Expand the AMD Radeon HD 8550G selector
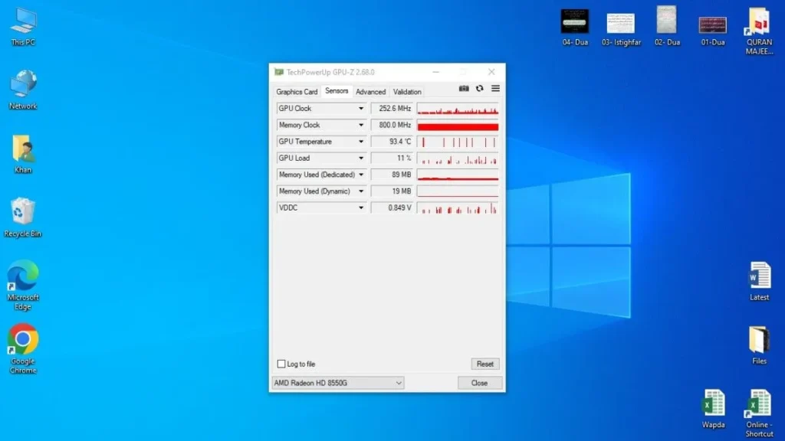 (x=399, y=383)
